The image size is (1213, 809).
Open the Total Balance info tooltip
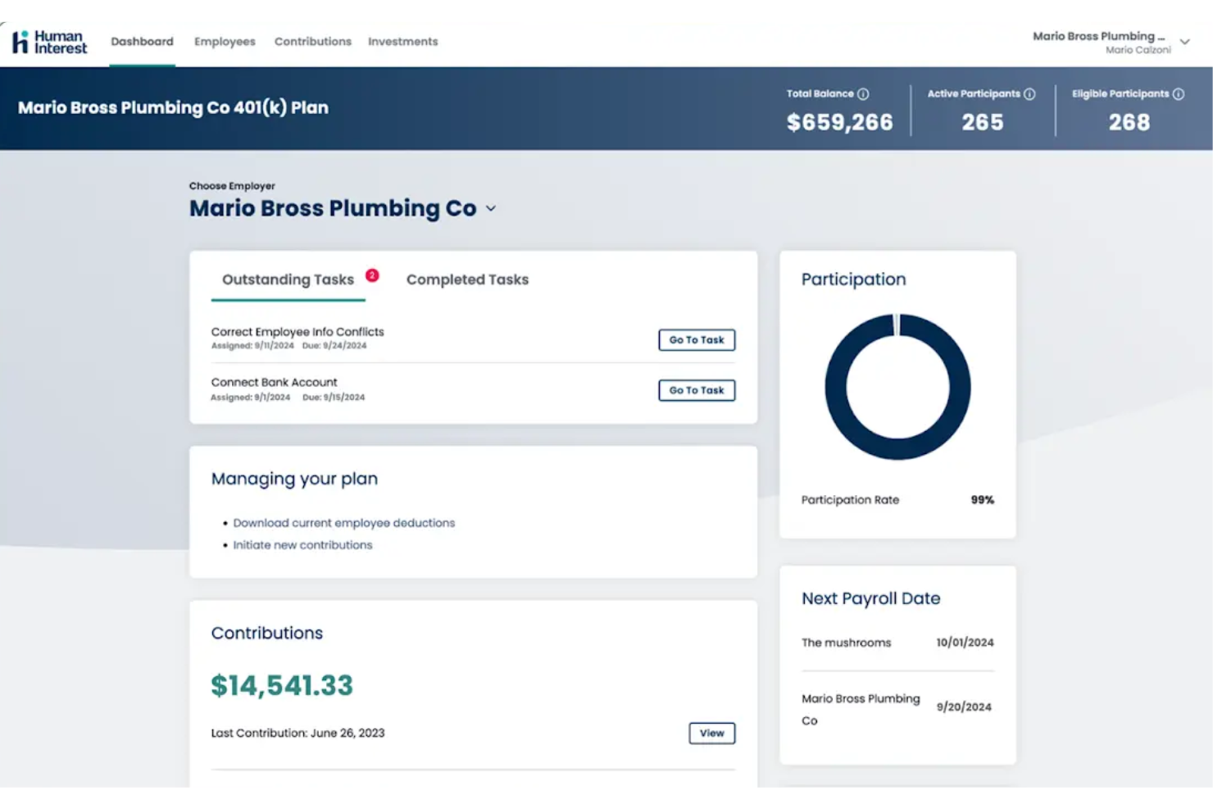(863, 93)
